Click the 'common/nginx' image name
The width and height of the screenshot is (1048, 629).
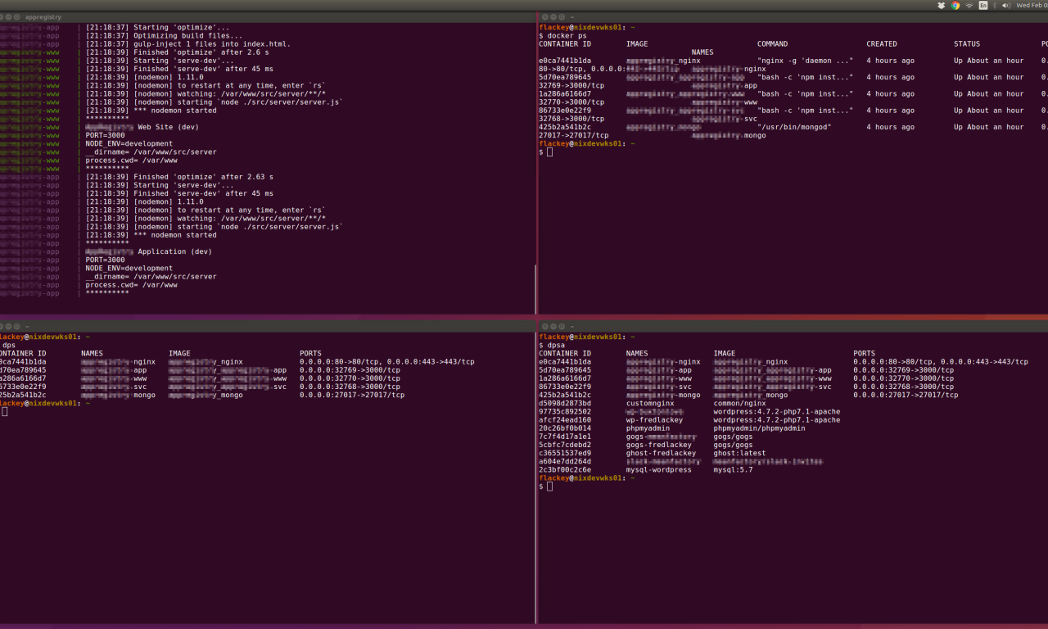point(739,404)
